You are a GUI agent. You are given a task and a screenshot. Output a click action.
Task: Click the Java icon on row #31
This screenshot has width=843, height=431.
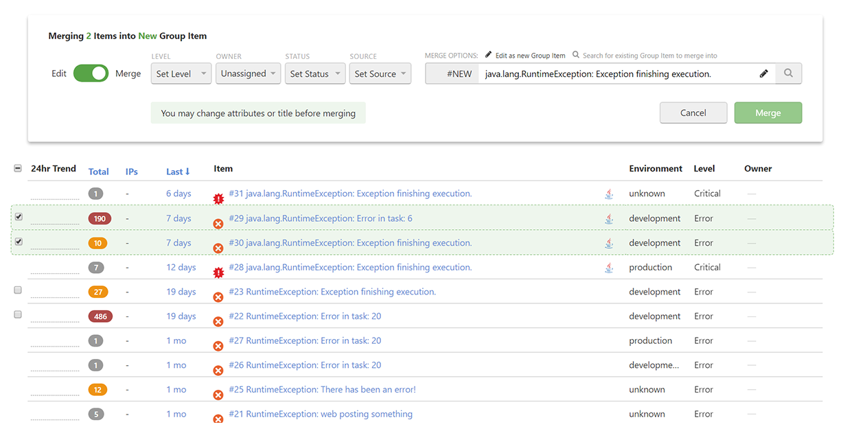[609, 193]
